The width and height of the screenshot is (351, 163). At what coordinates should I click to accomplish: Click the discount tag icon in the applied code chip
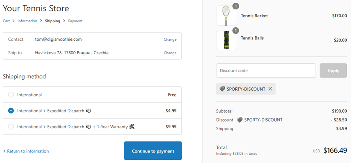coord(222,89)
